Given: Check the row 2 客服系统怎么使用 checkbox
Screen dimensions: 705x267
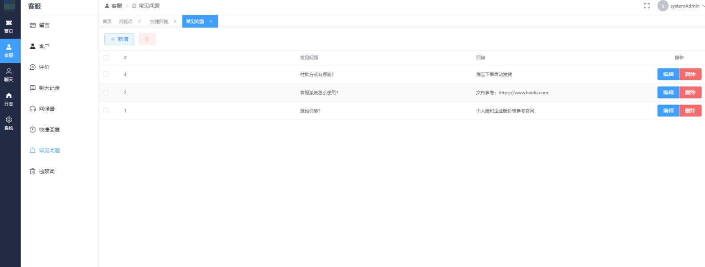Looking at the screenshot, I should (106, 92).
